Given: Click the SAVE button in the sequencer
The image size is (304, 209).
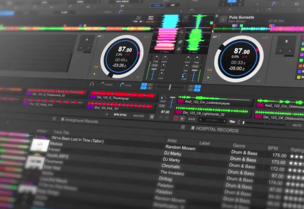Looking at the screenshot, I should point(192,119).
